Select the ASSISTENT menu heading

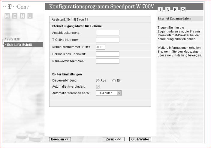(x=13, y=39)
